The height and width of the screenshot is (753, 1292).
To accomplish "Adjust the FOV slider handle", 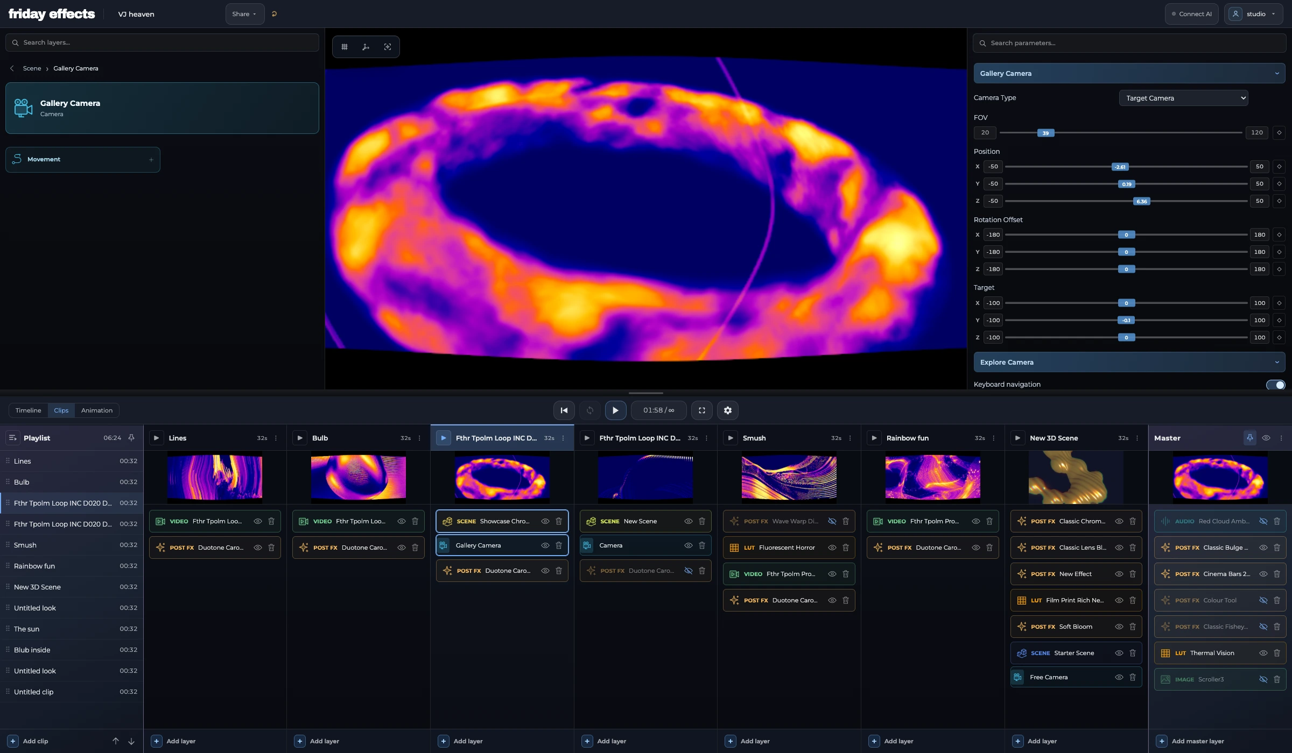I will click(x=1045, y=133).
